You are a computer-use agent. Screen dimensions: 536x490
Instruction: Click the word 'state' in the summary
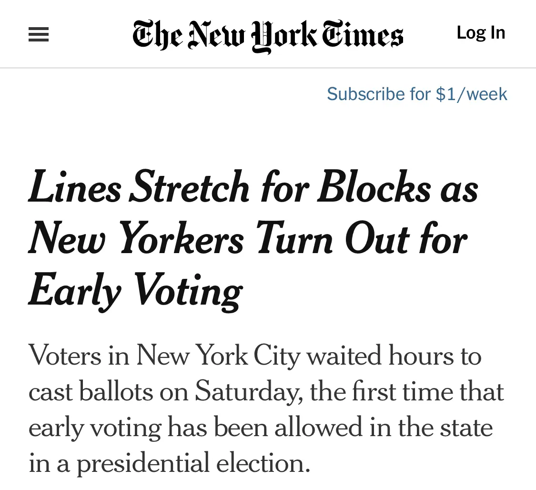tap(466, 427)
